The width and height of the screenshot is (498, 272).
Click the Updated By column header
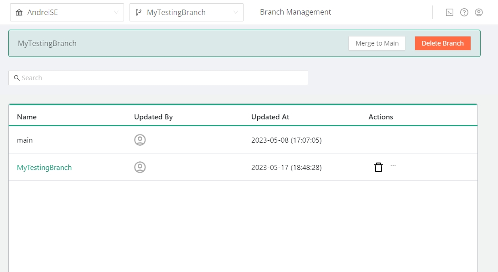[x=153, y=117]
